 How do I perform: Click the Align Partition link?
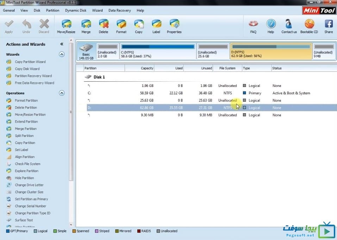(25, 157)
